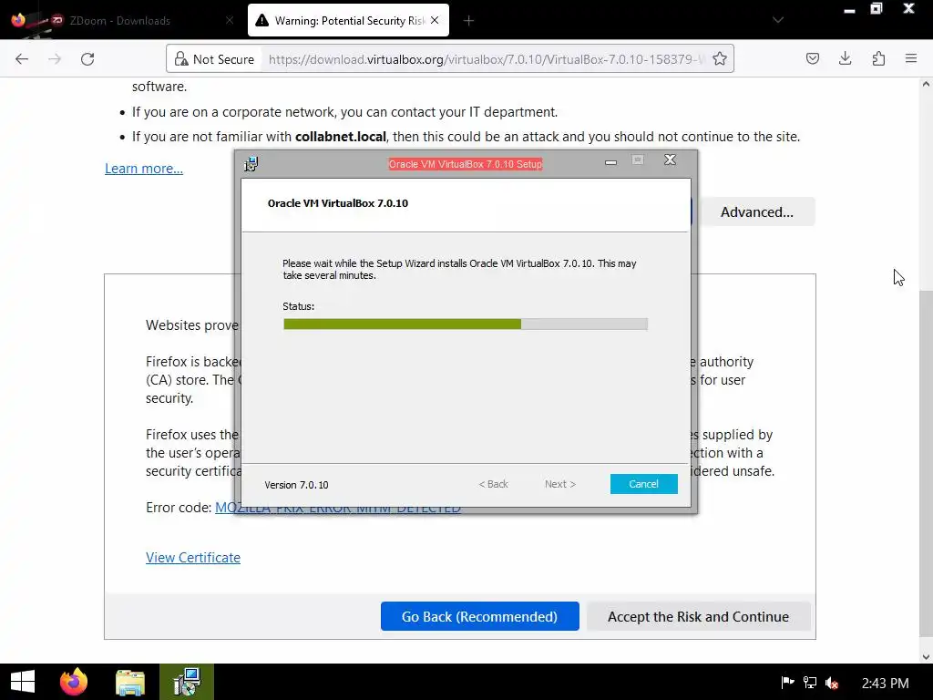Close the ZDoom - Downloads tab
Screen dimensions: 933x700
click(230, 20)
